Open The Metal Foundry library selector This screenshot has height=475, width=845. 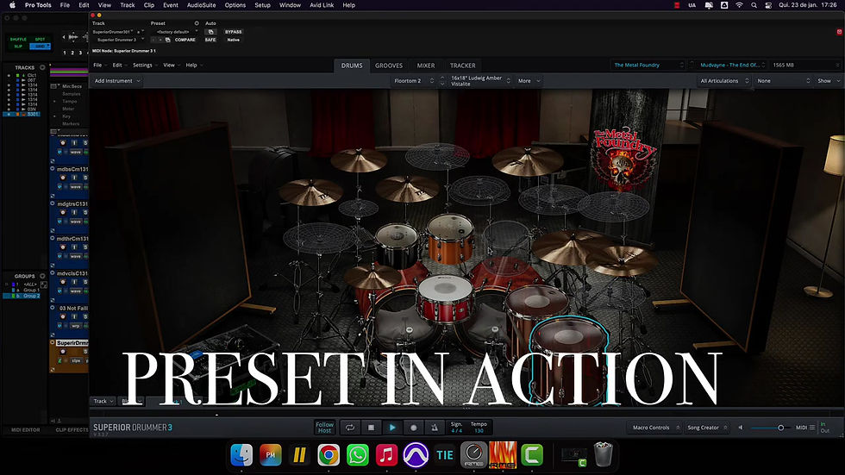(648, 66)
